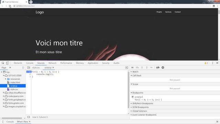Viewport: 220px width, 124px height.
Task: Open the Security tab
Action: coord(106,63)
